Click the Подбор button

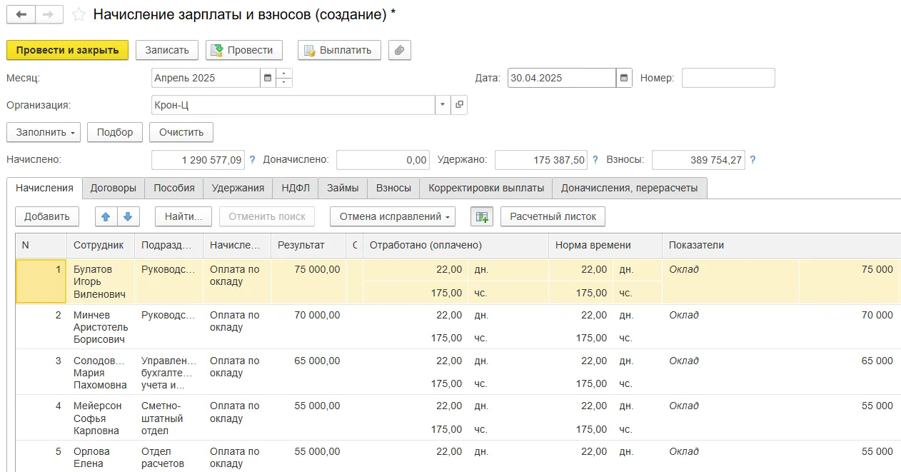115,132
